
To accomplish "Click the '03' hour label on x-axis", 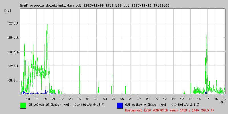I will (x=105, y=99).
